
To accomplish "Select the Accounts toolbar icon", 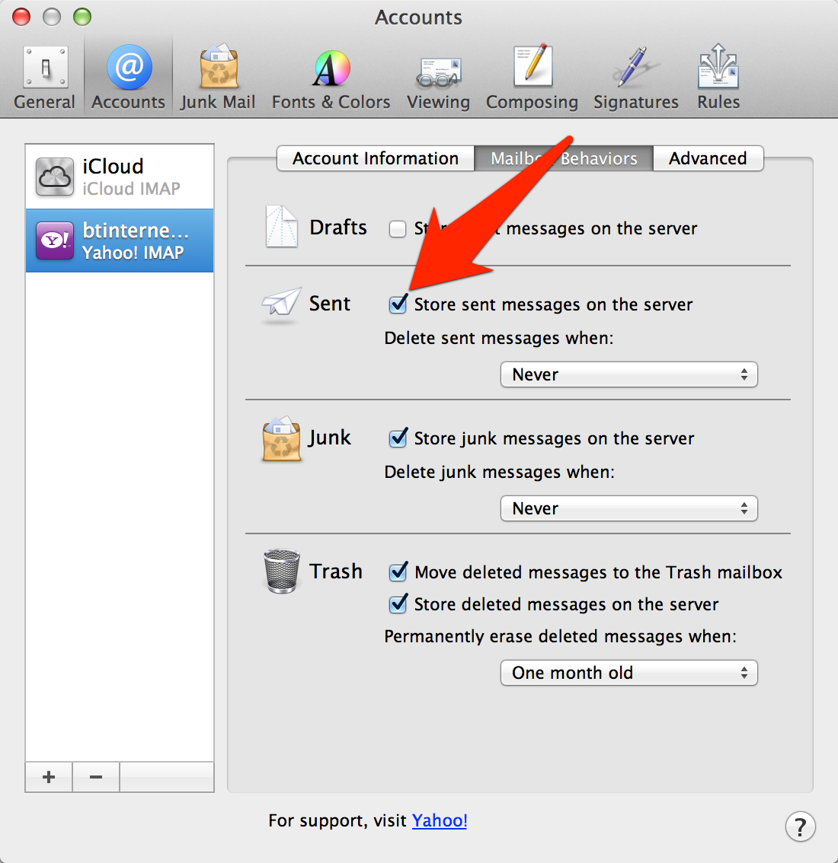I will pyautogui.click(x=129, y=78).
